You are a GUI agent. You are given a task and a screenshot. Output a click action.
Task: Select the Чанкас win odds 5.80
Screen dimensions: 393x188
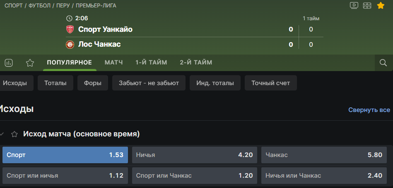[323, 155]
